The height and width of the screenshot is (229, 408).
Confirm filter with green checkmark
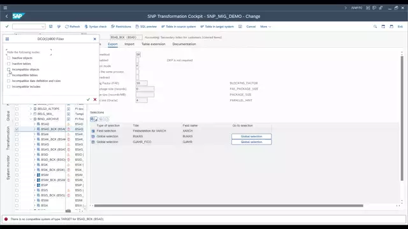88,99
